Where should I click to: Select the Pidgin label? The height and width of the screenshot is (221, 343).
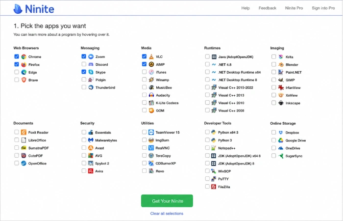pyautogui.click(x=100, y=80)
